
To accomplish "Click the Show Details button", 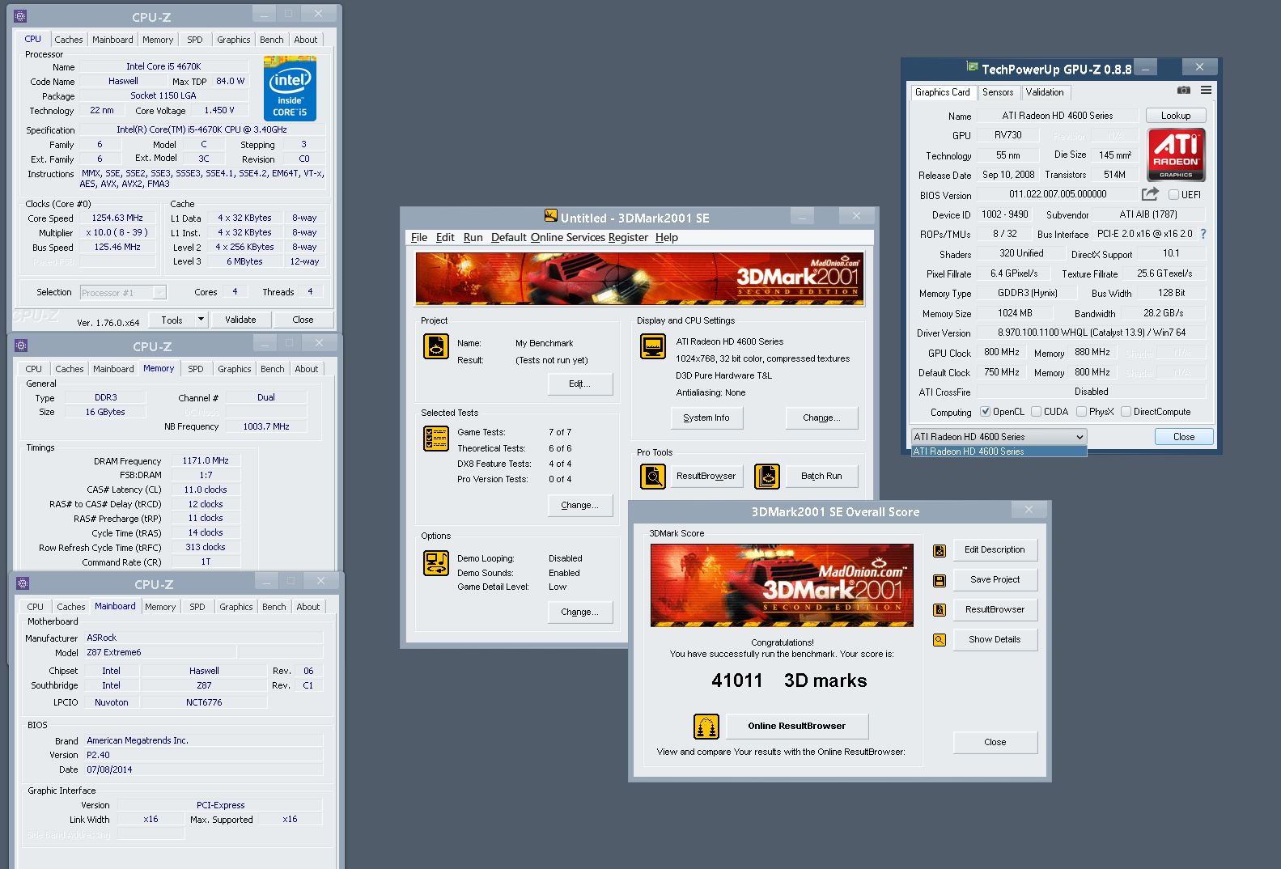I will 995,640.
